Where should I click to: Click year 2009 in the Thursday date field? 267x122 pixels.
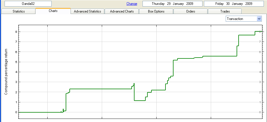(x=190, y=4)
